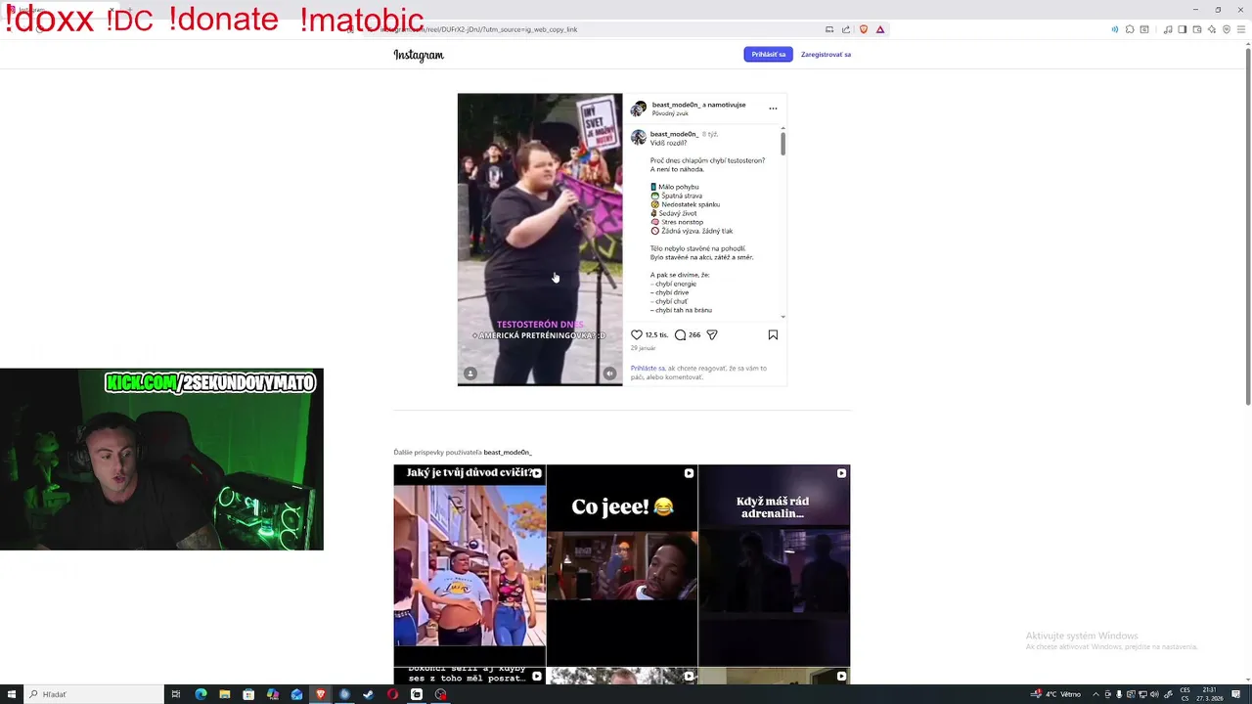1252x704 pixels.
Task: Open the media control music note icon
Action: 1168,29
